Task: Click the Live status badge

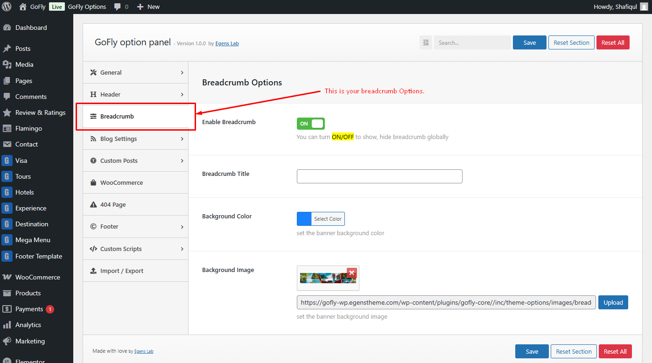Action: (56, 7)
